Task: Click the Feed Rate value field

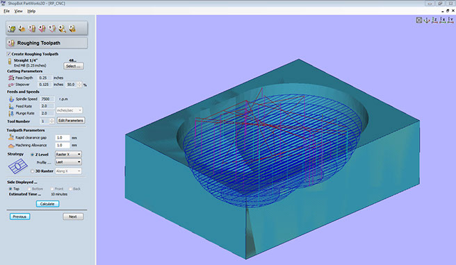Action: [47, 106]
